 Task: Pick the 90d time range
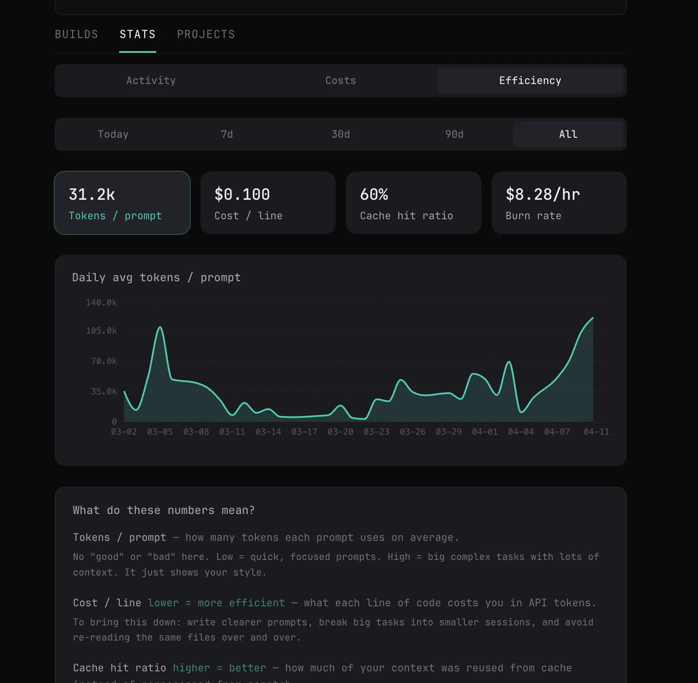(454, 134)
